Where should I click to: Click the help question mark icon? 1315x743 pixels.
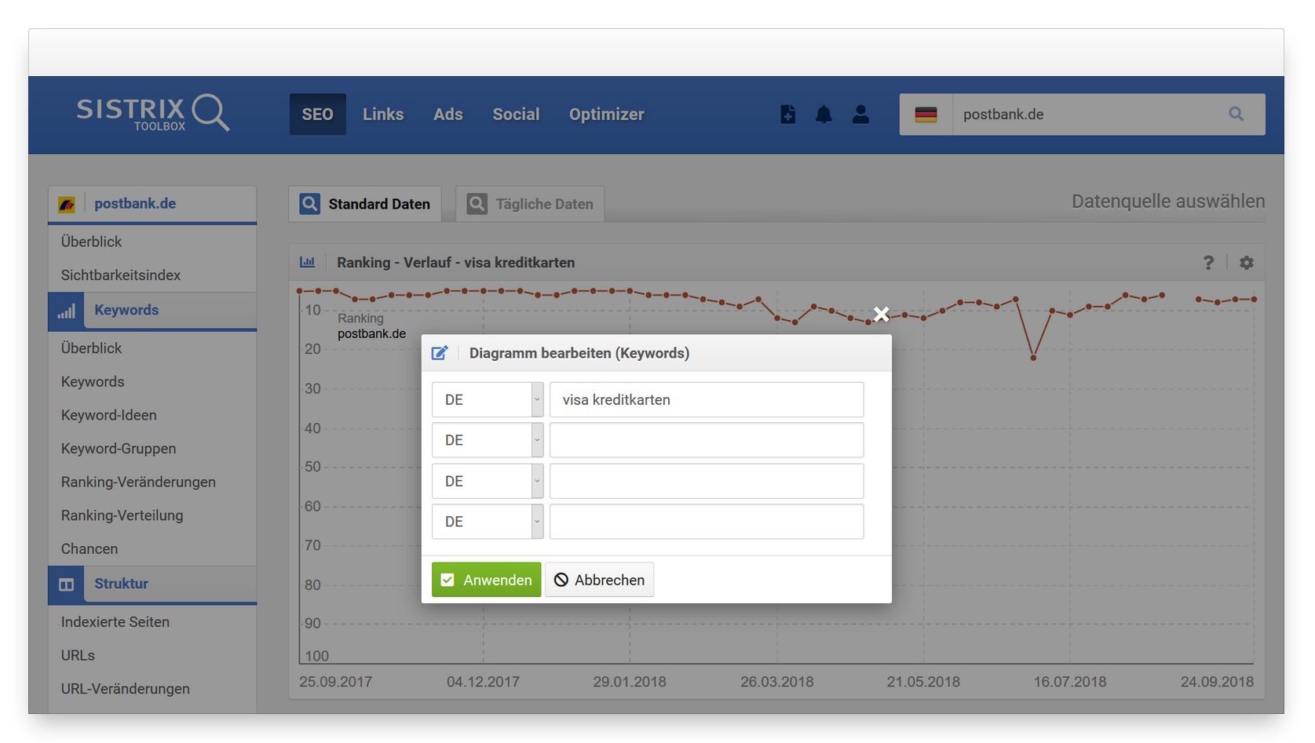click(1208, 263)
